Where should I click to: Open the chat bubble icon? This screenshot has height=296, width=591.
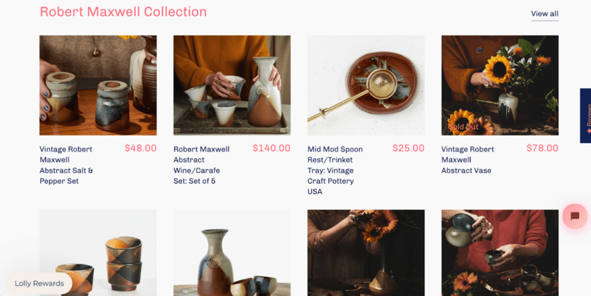(x=575, y=216)
